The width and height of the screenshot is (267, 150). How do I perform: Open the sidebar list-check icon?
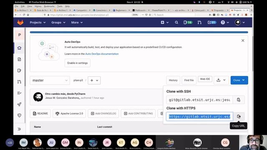[x=20, y=93]
